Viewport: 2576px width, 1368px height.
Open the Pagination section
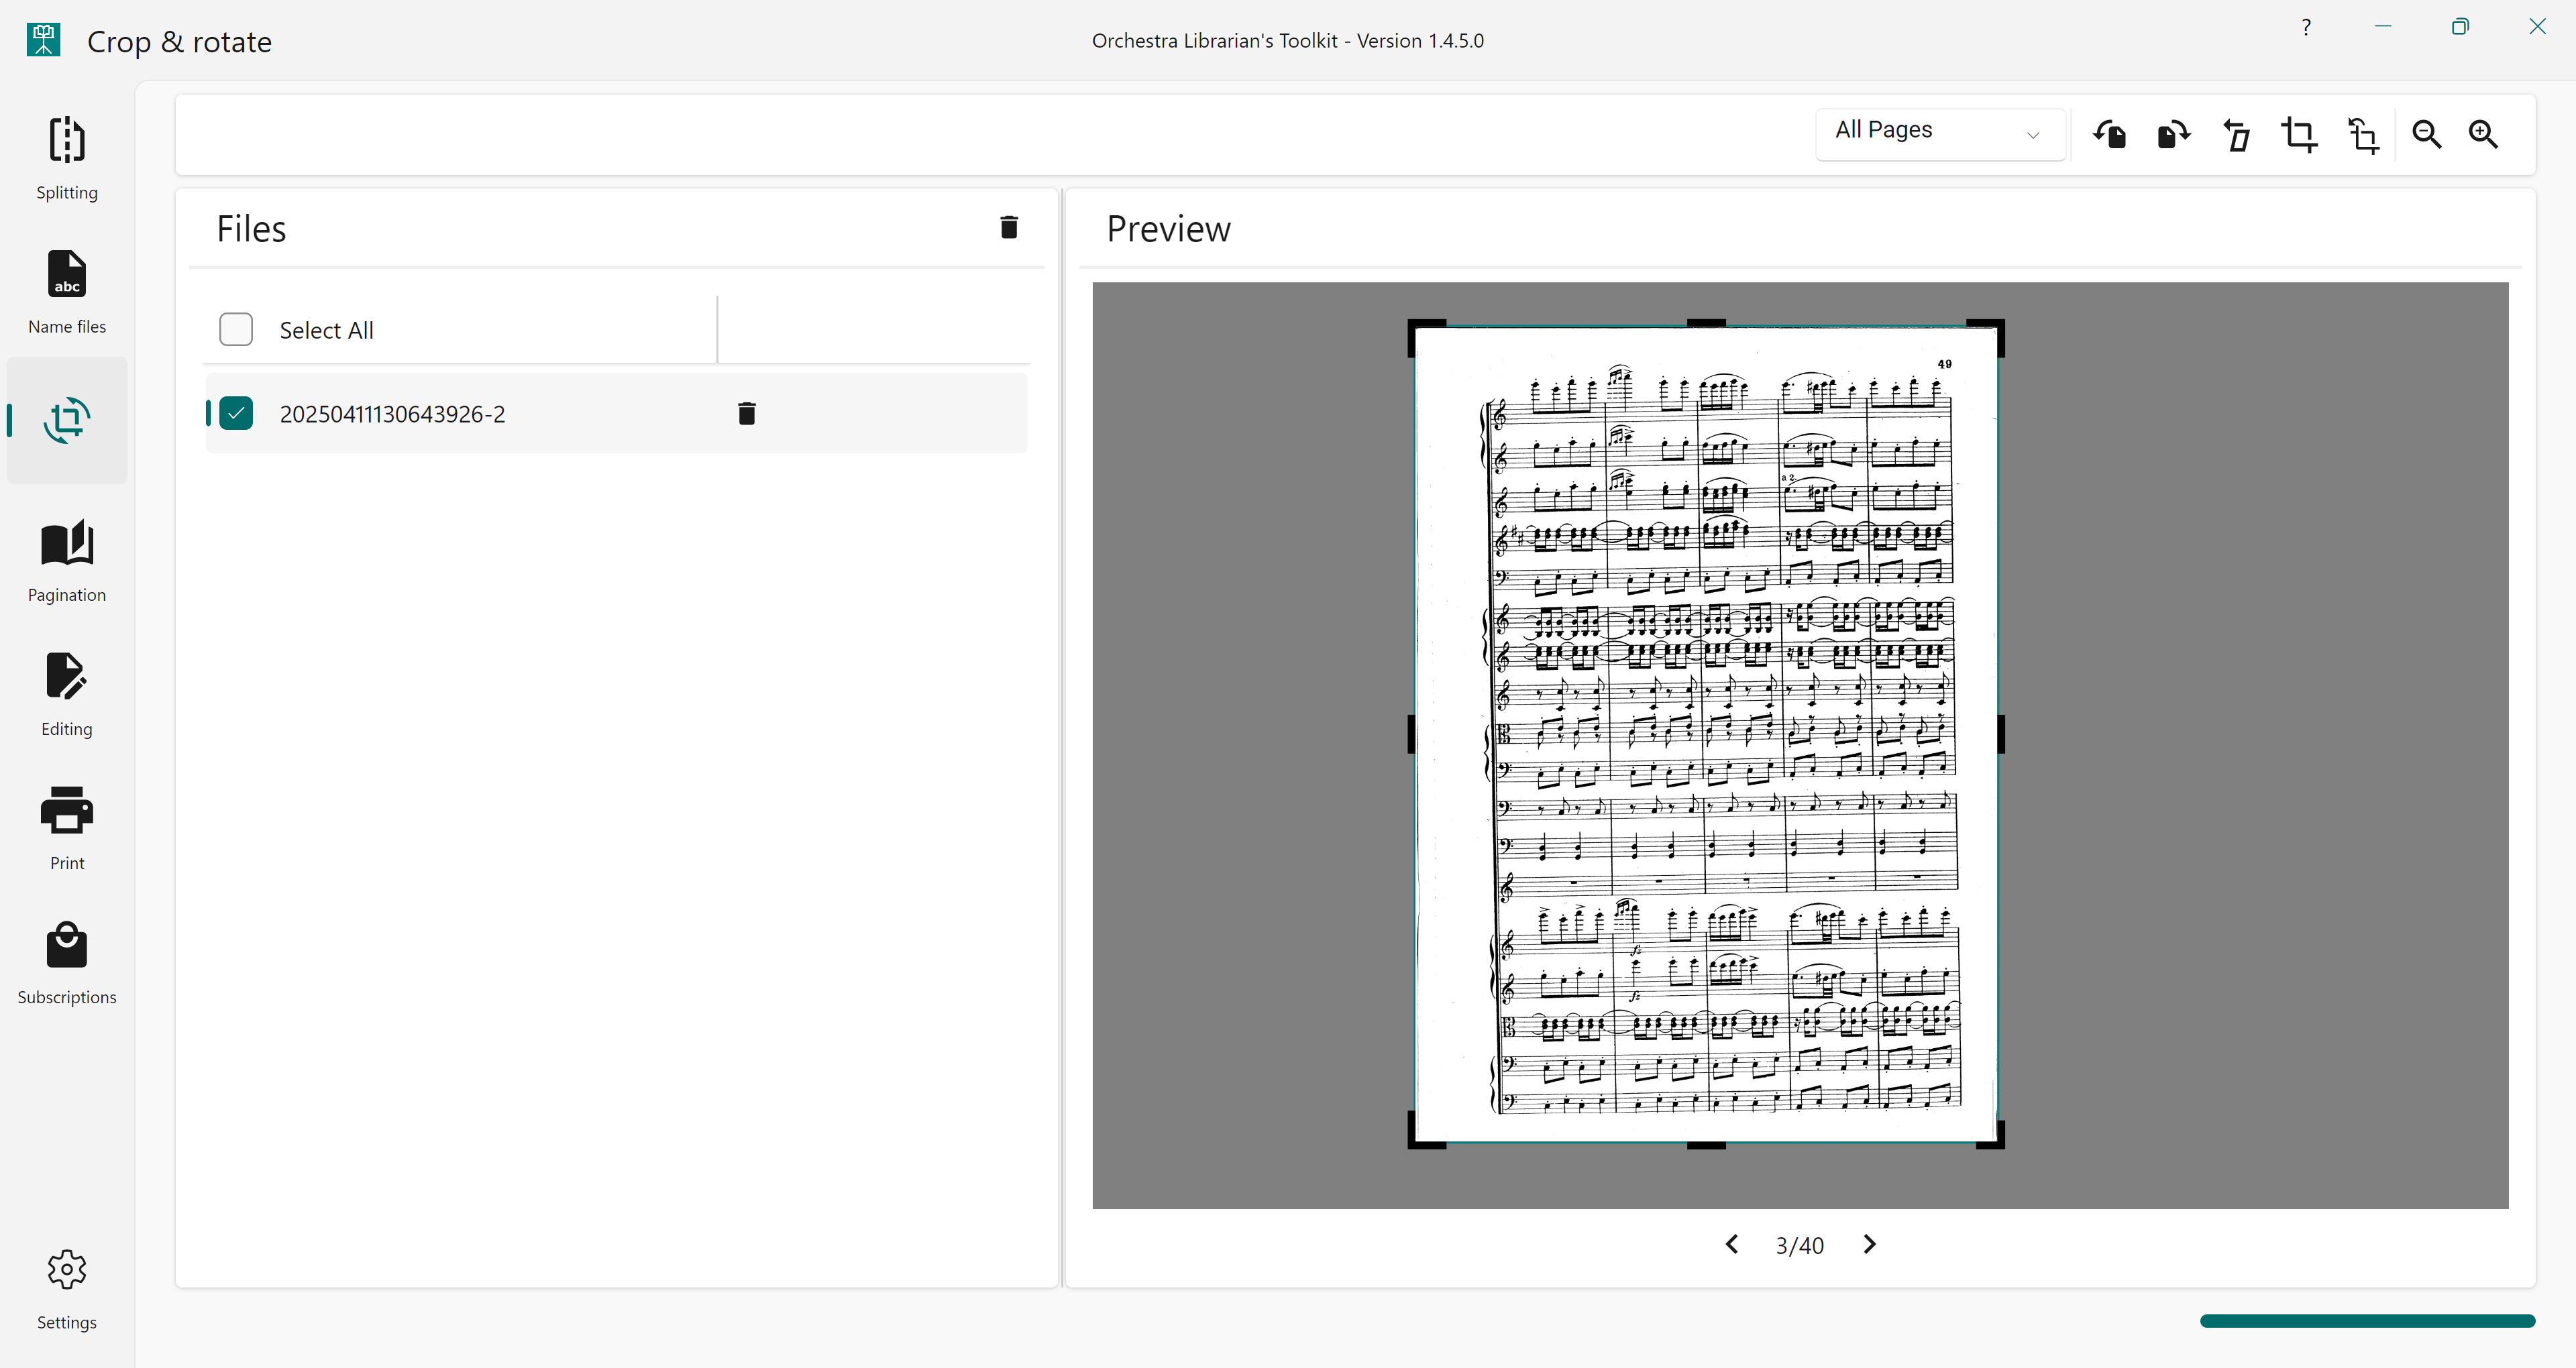[x=66, y=560]
